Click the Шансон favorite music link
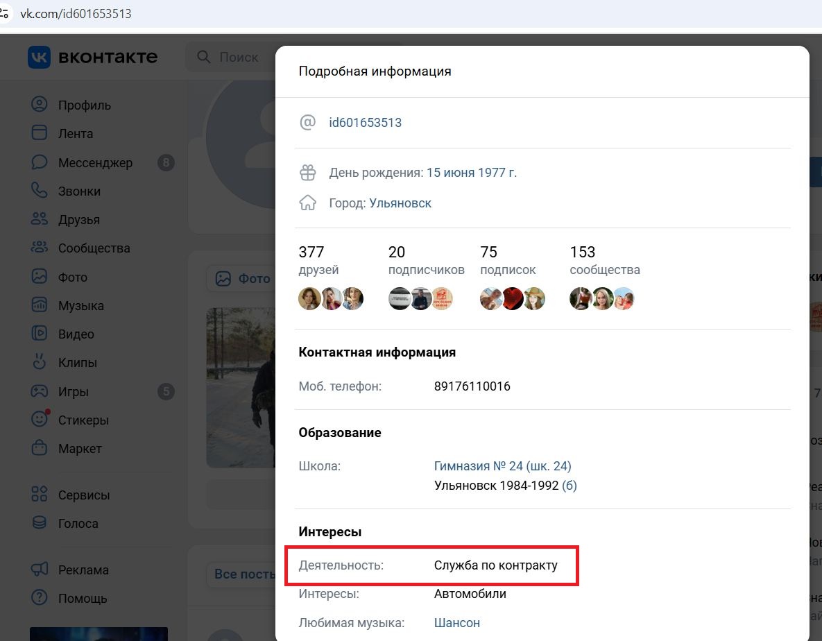The image size is (822, 641). [x=456, y=623]
